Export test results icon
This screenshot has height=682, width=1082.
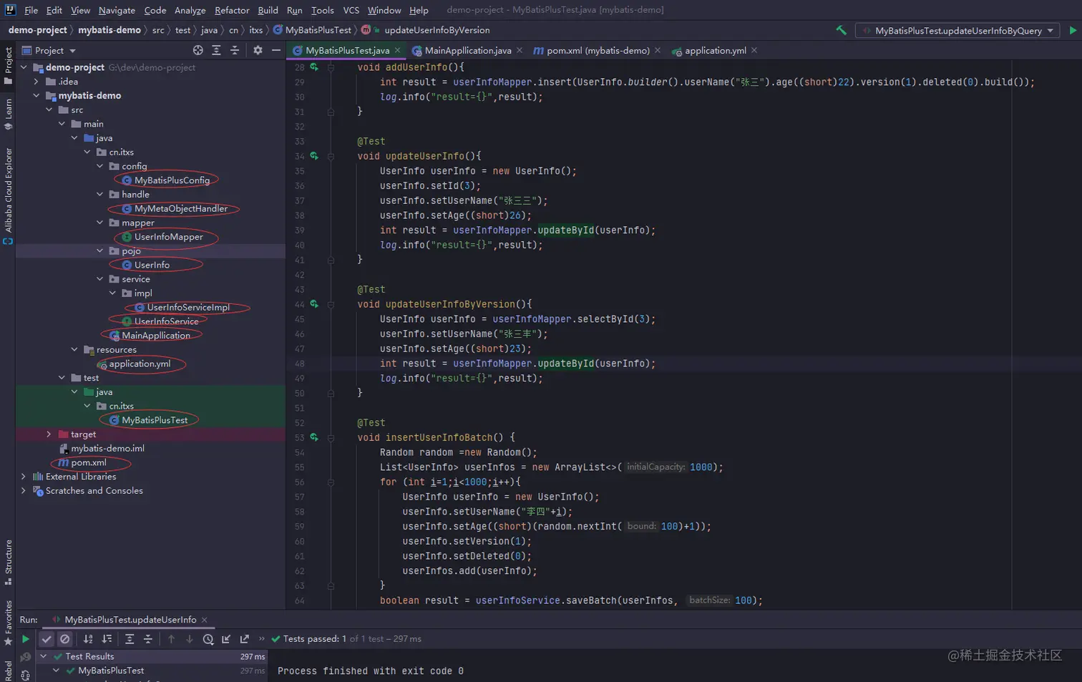click(x=245, y=639)
